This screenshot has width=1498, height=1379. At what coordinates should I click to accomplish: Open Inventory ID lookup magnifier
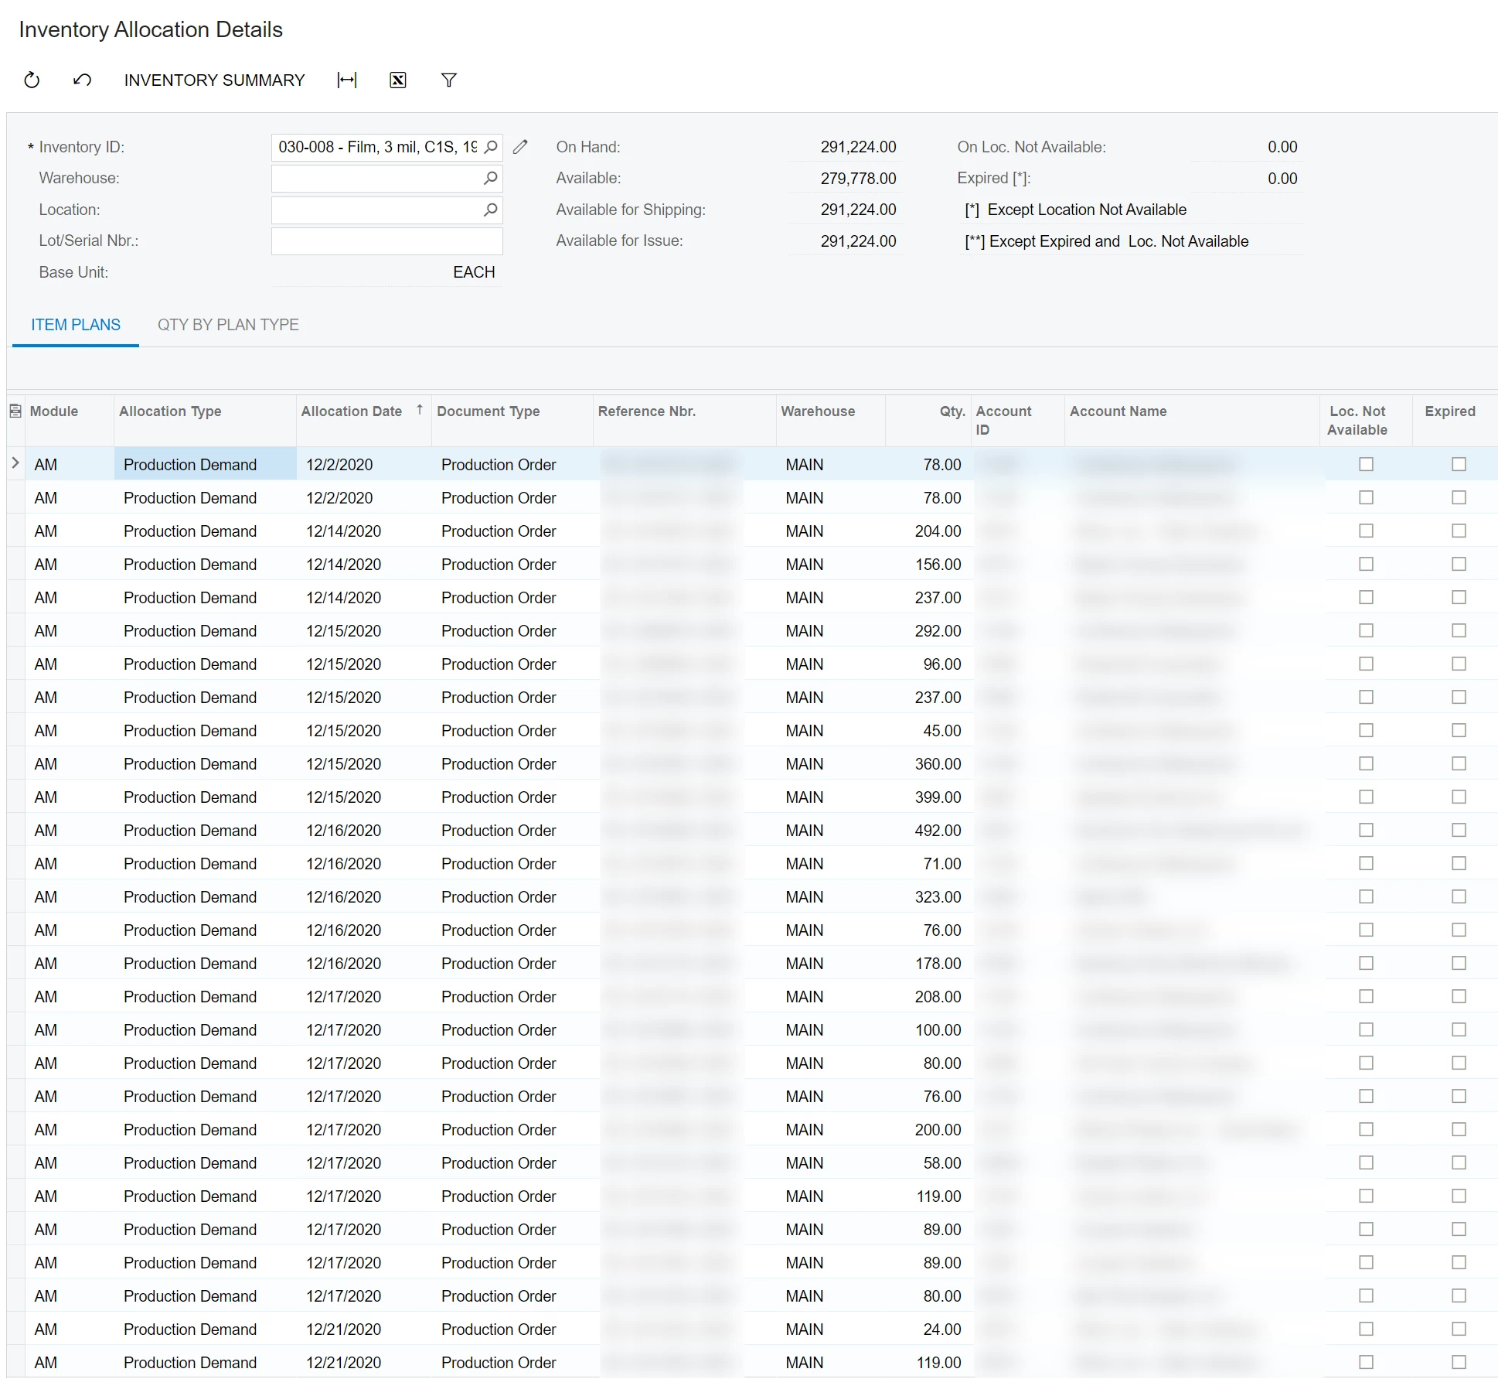point(491,147)
